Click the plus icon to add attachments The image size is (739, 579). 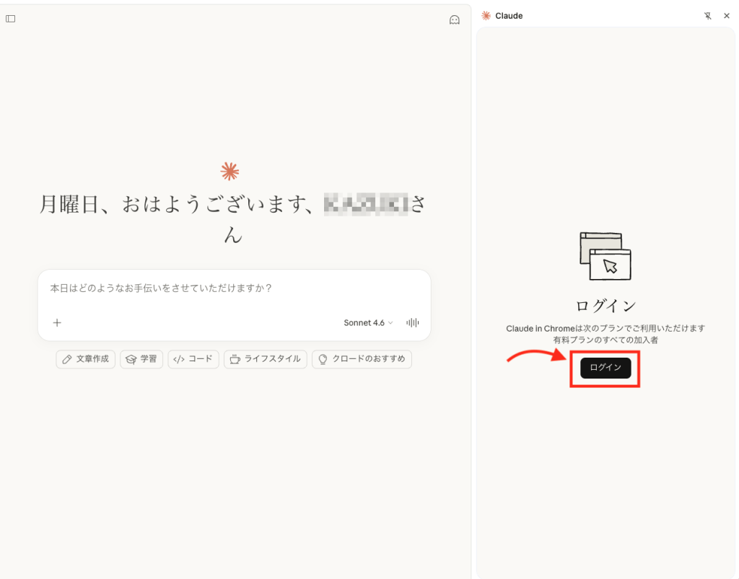click(x=57, y=323)
